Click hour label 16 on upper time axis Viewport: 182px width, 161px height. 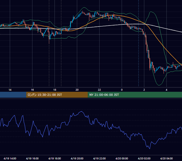[x=32, y=90]
